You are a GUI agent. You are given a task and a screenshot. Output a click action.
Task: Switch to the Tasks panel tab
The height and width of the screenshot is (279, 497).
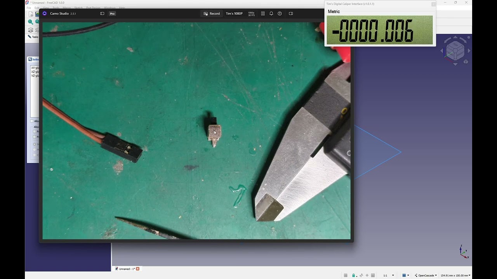pyautogui.click(x=33, y=37)
